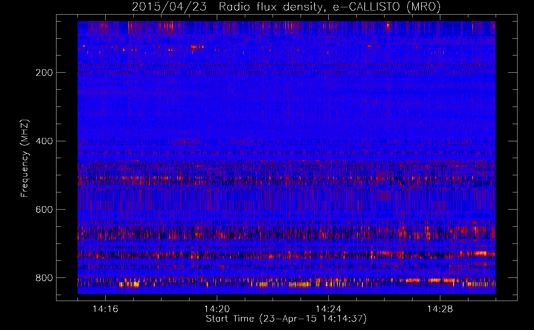The width and height of the screenshot is (534, 330).
Task: Click the 600 frequency tick label
Action: [44, 210]
